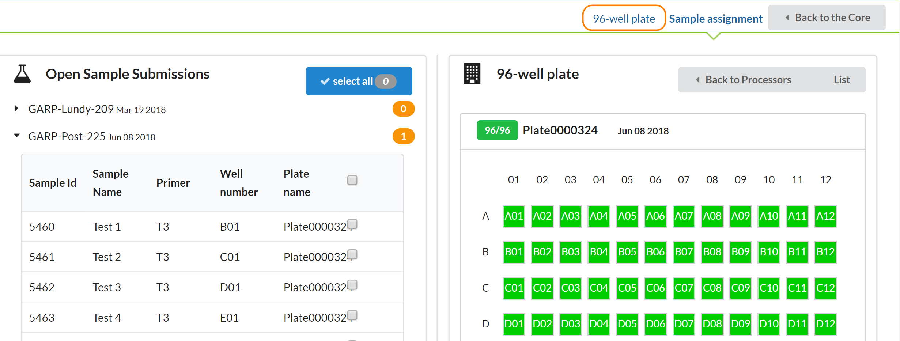Select green well A07 on the plate
The width and height of the screenshot is (900, 341).
[684, 216]
